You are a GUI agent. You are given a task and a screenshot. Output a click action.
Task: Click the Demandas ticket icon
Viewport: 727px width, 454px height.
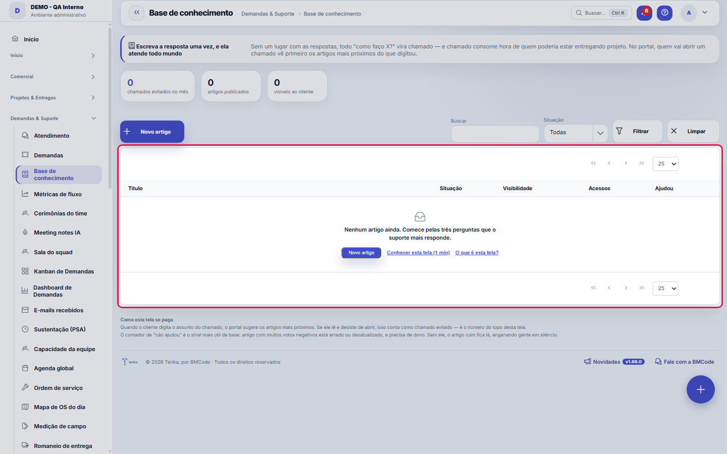coord(25,155)
